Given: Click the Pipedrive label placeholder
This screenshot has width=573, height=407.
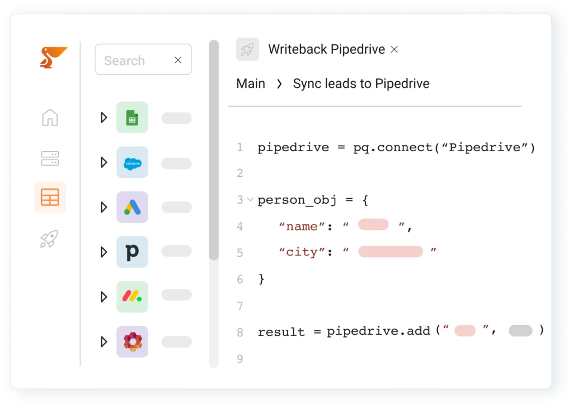Looking at the screenshot, I should (x=176, y=251).
